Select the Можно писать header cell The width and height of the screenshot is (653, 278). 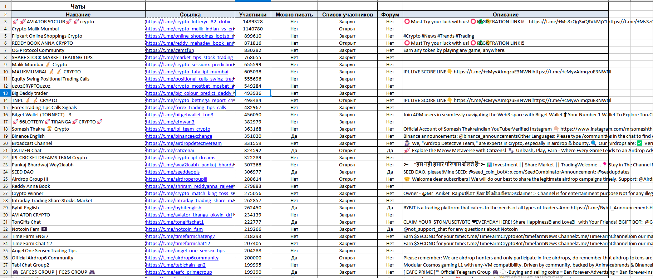tap(294, 15)
